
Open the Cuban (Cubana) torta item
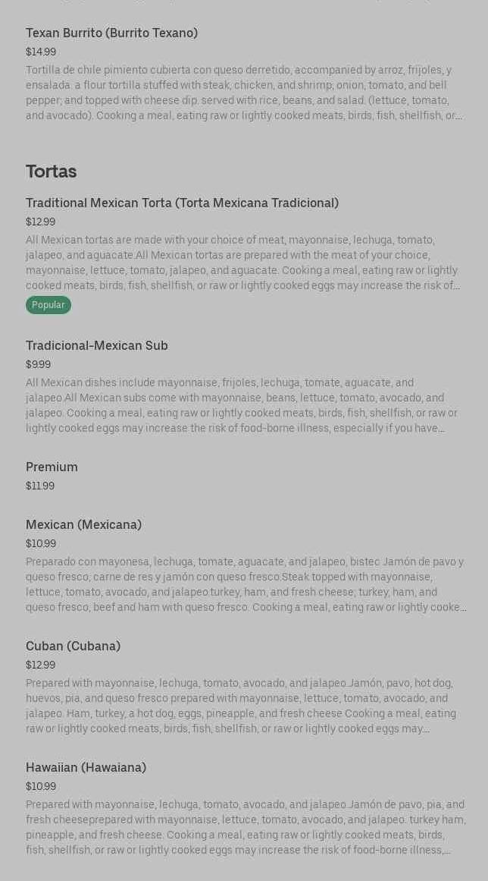74,646
